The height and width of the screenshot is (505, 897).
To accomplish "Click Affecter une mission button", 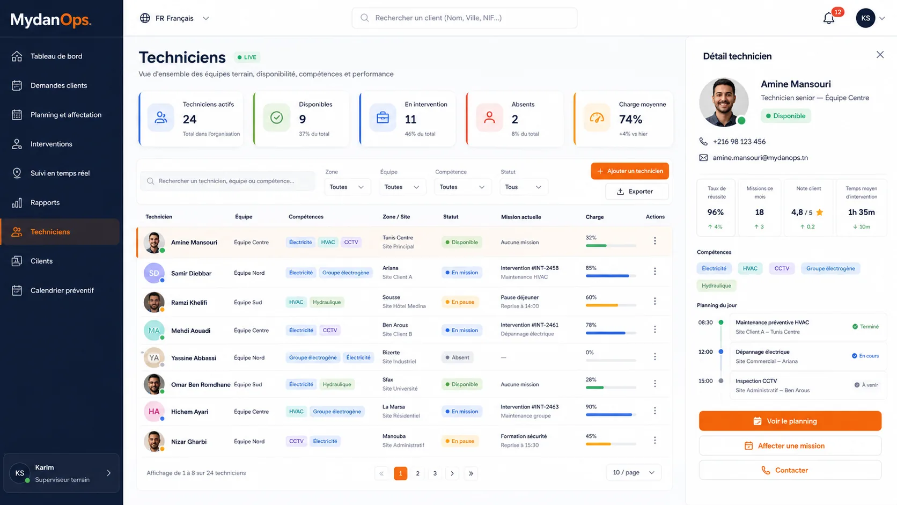I will click(790, 446).
